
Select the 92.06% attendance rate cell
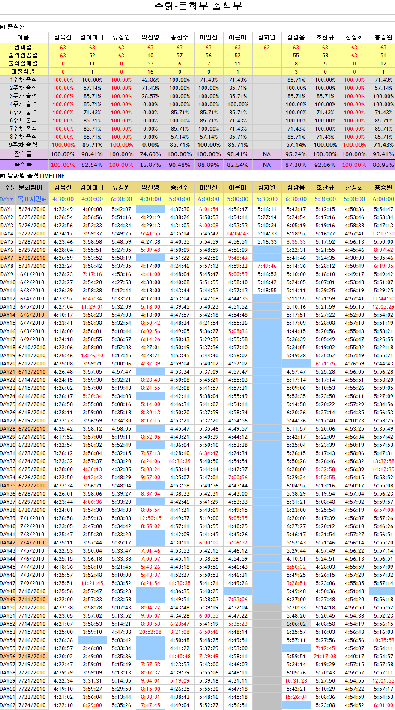(325, 165)
